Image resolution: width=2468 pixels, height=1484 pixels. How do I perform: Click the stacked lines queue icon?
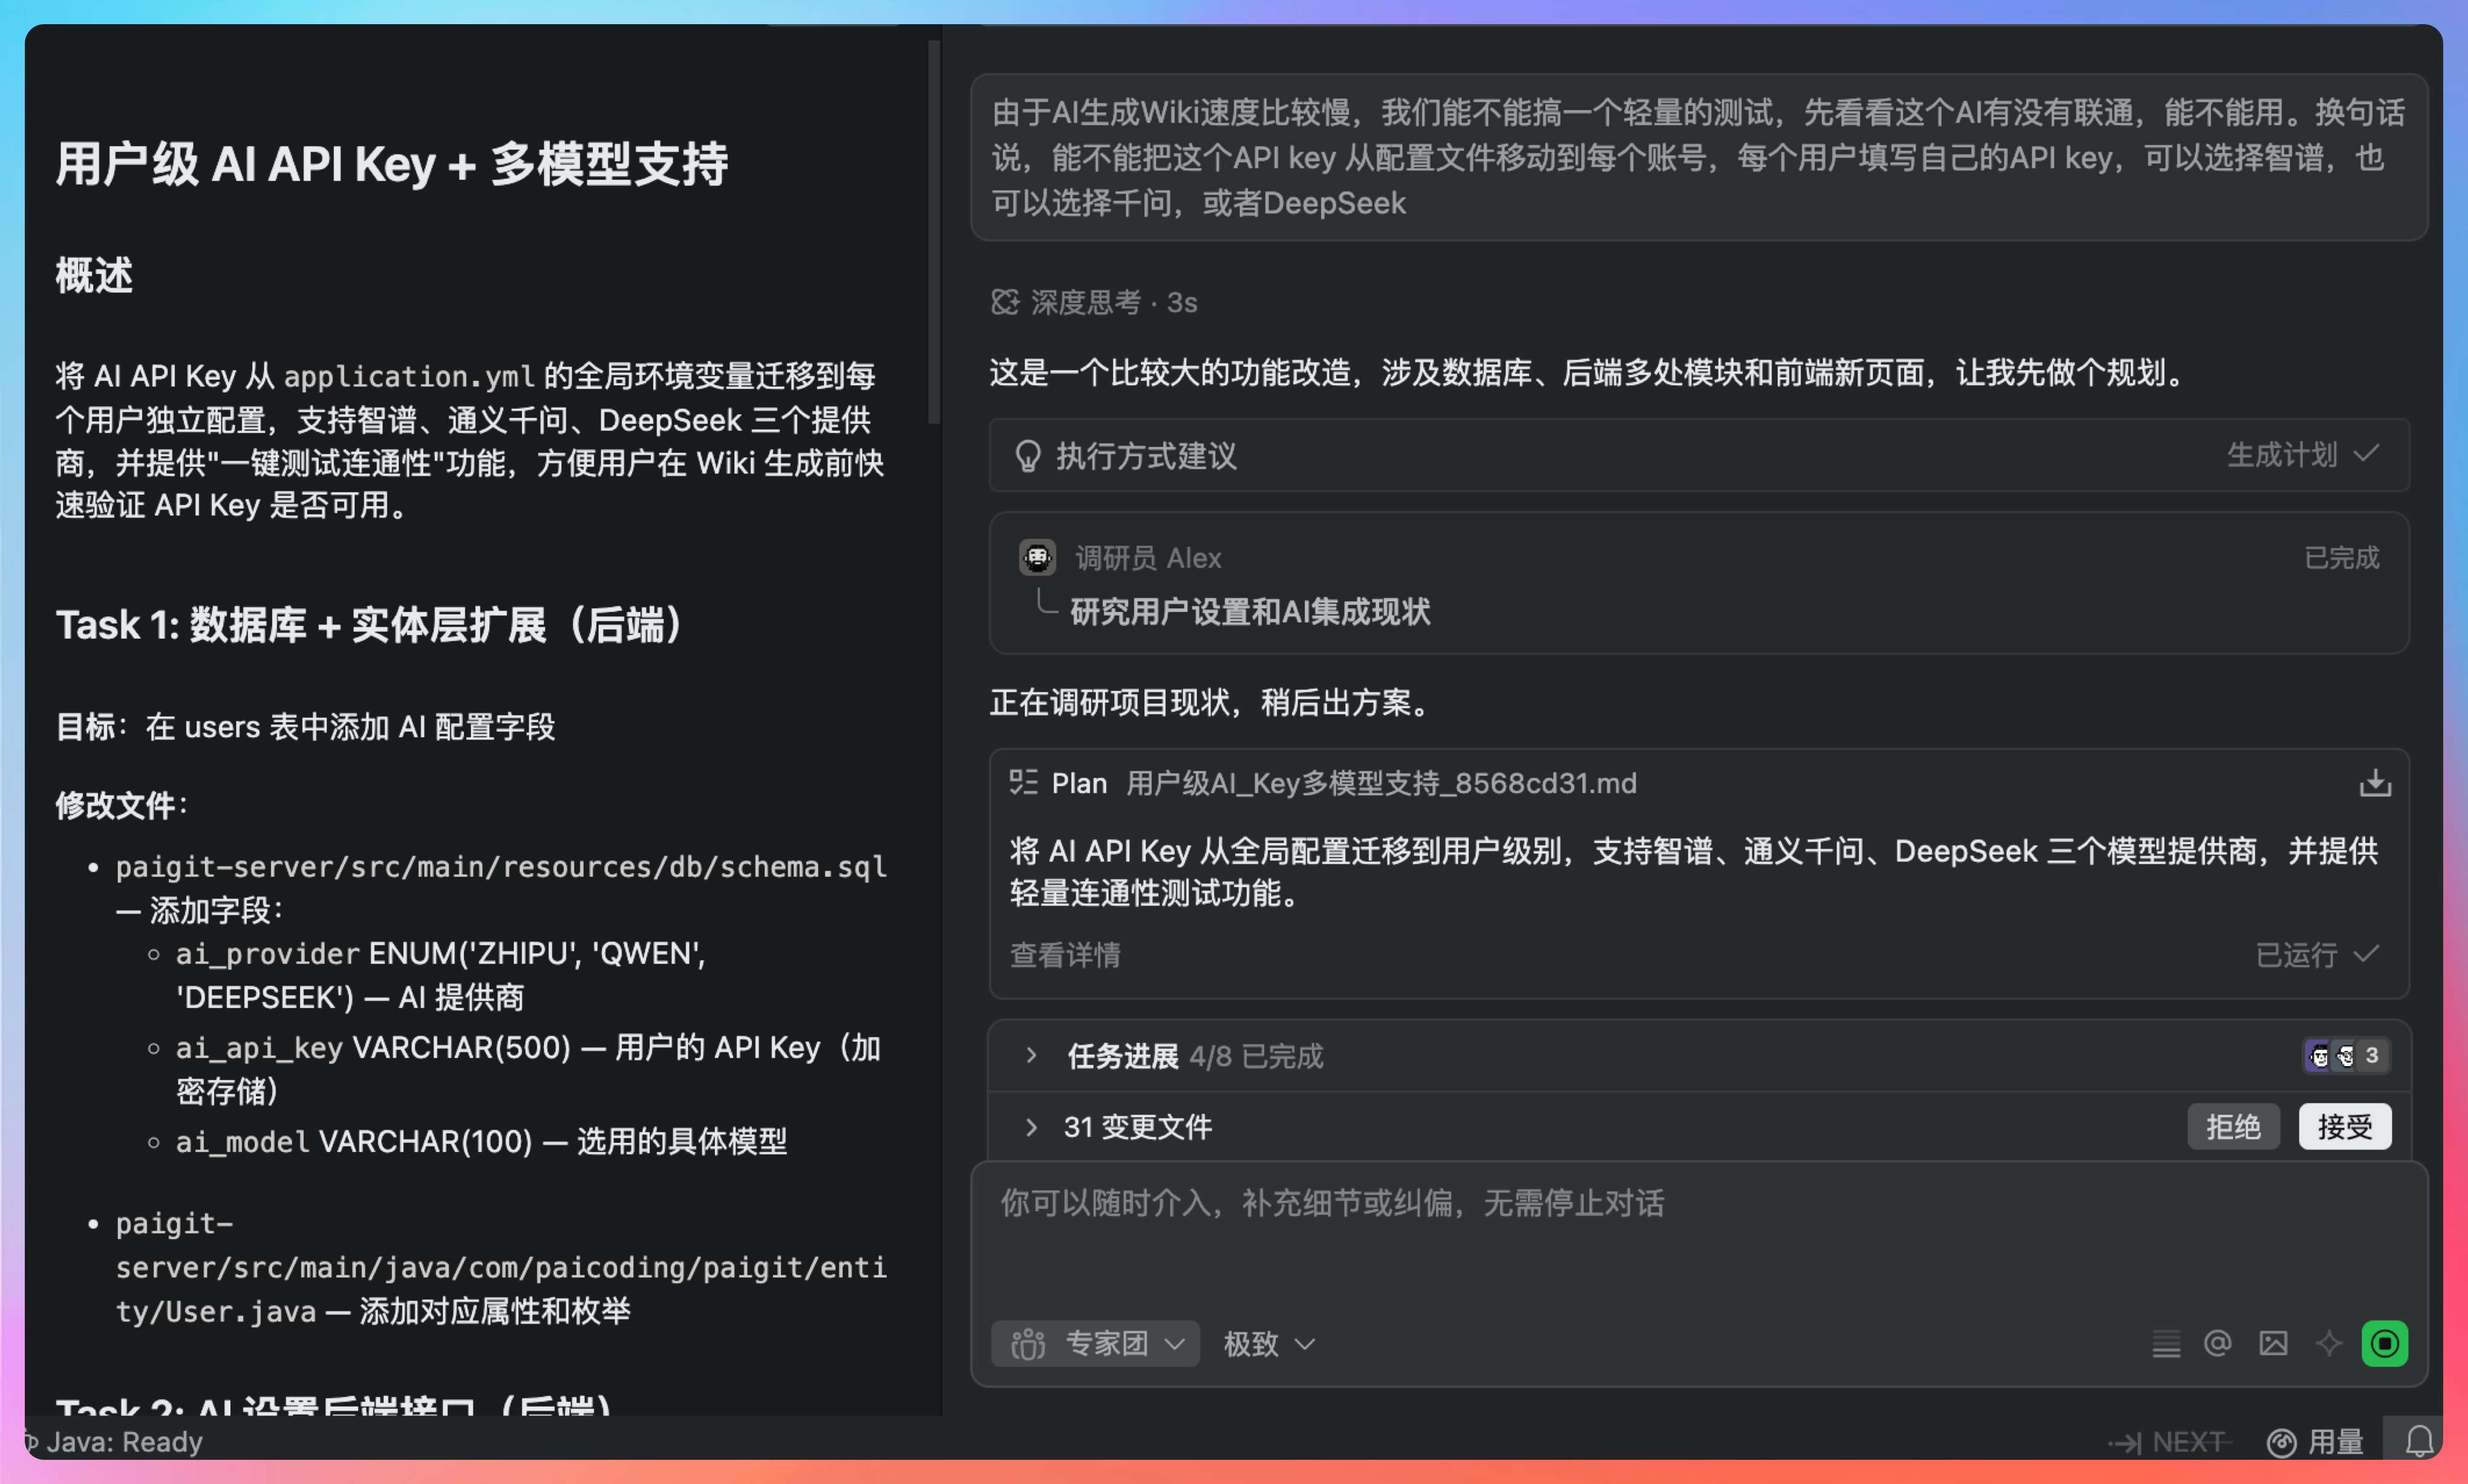tap(2165, 1343)
